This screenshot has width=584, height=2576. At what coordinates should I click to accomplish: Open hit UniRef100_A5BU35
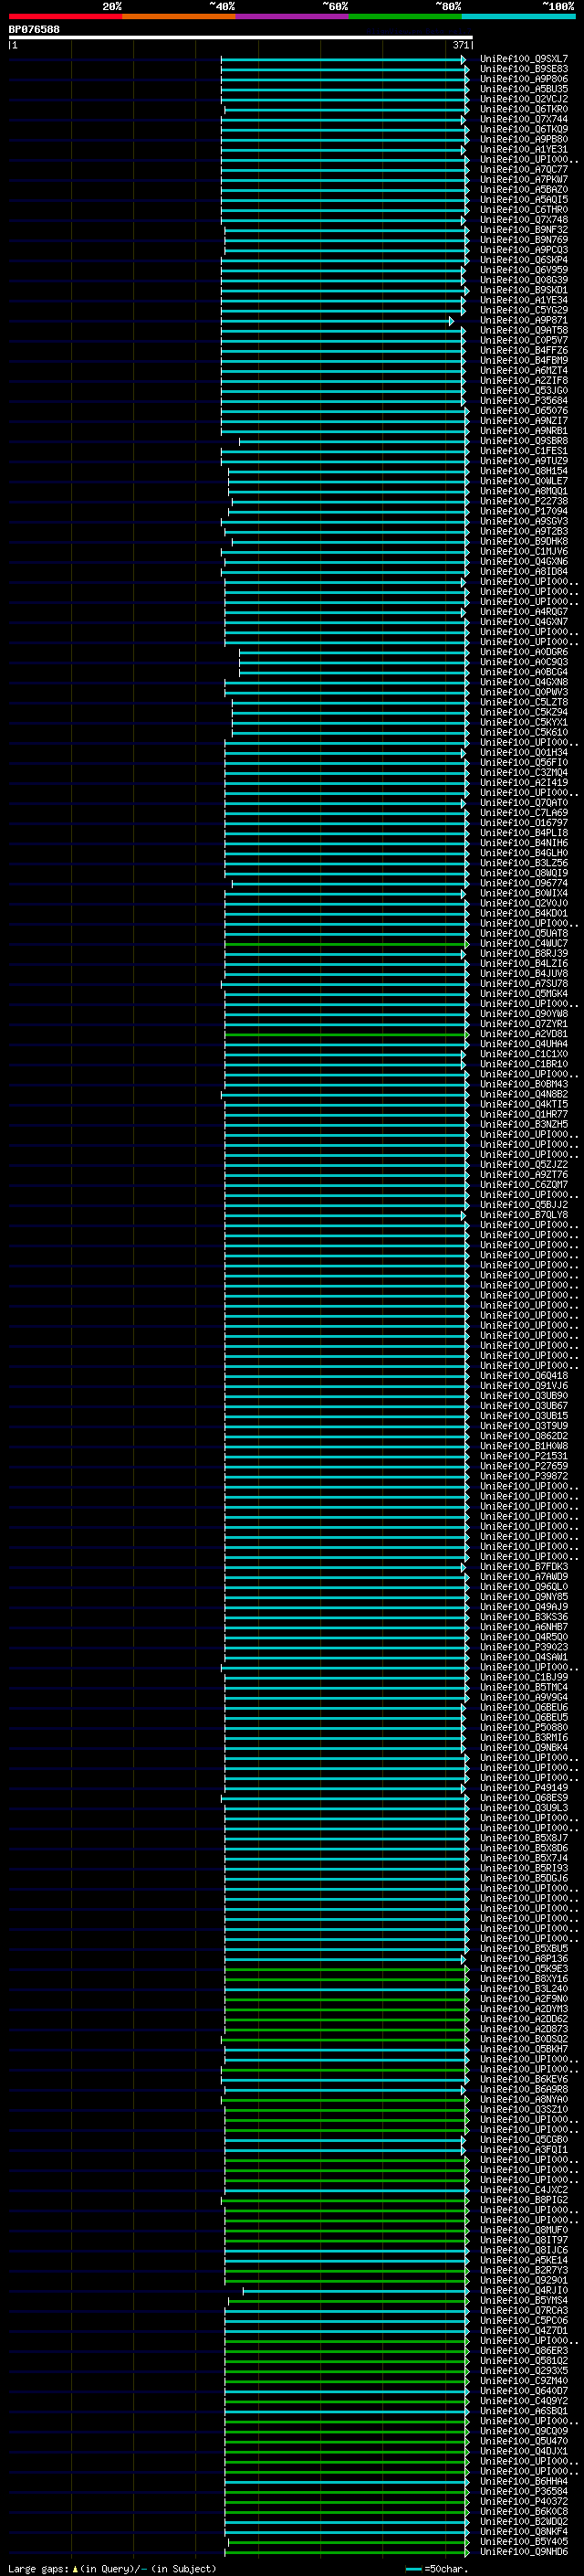(523, 89)
